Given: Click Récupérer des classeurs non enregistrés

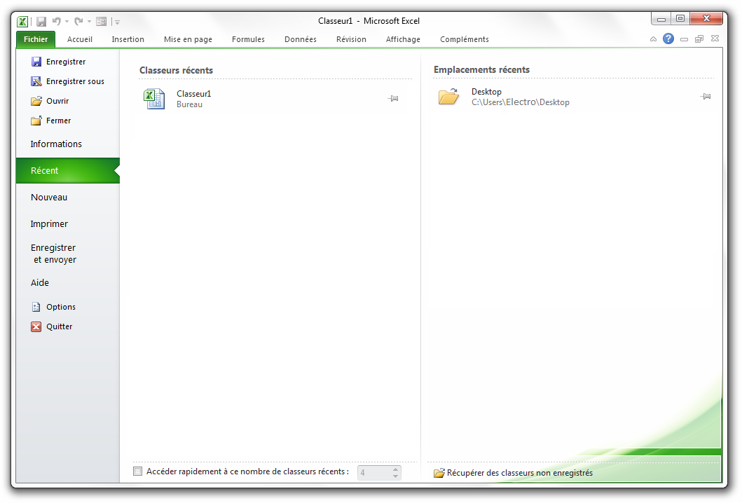Looking at the screenshot, I should click(x=519, y=473).
